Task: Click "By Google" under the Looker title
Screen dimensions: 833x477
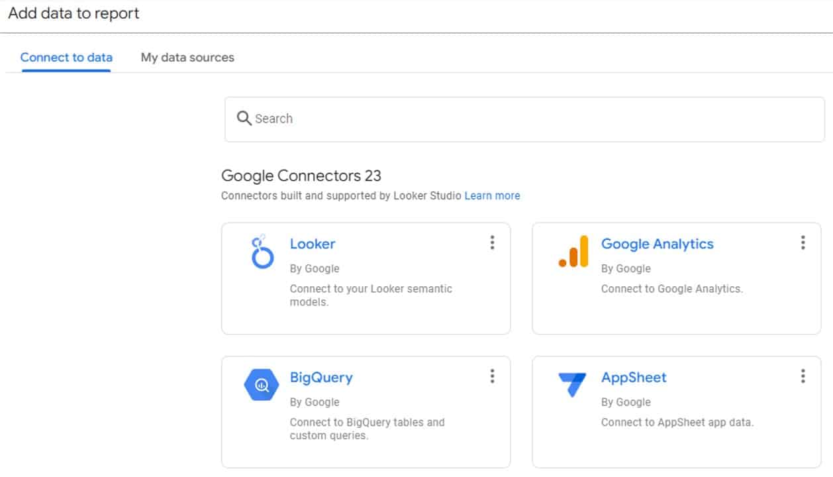Action: point(315,268)
